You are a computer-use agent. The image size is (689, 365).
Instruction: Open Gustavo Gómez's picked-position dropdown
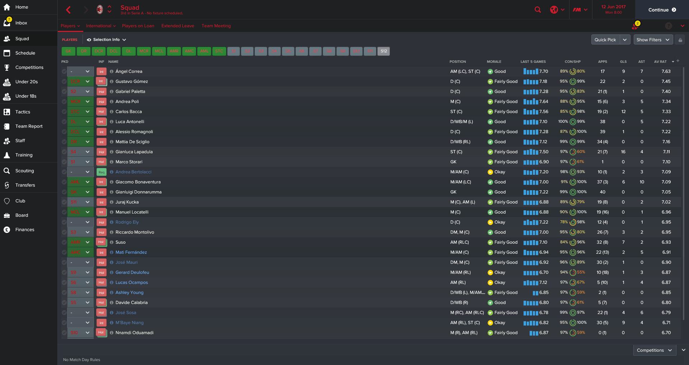87,81
